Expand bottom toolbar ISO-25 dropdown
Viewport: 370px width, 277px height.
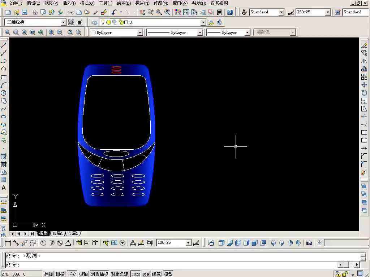(x=188, y=243)
